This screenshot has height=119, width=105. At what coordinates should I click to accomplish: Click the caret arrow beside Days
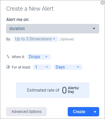point(78,67)
